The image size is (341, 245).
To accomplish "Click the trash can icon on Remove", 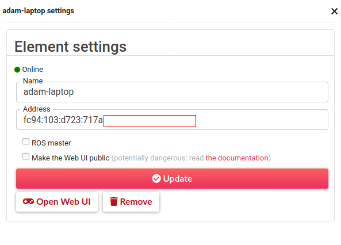I will tap(114, 201).
